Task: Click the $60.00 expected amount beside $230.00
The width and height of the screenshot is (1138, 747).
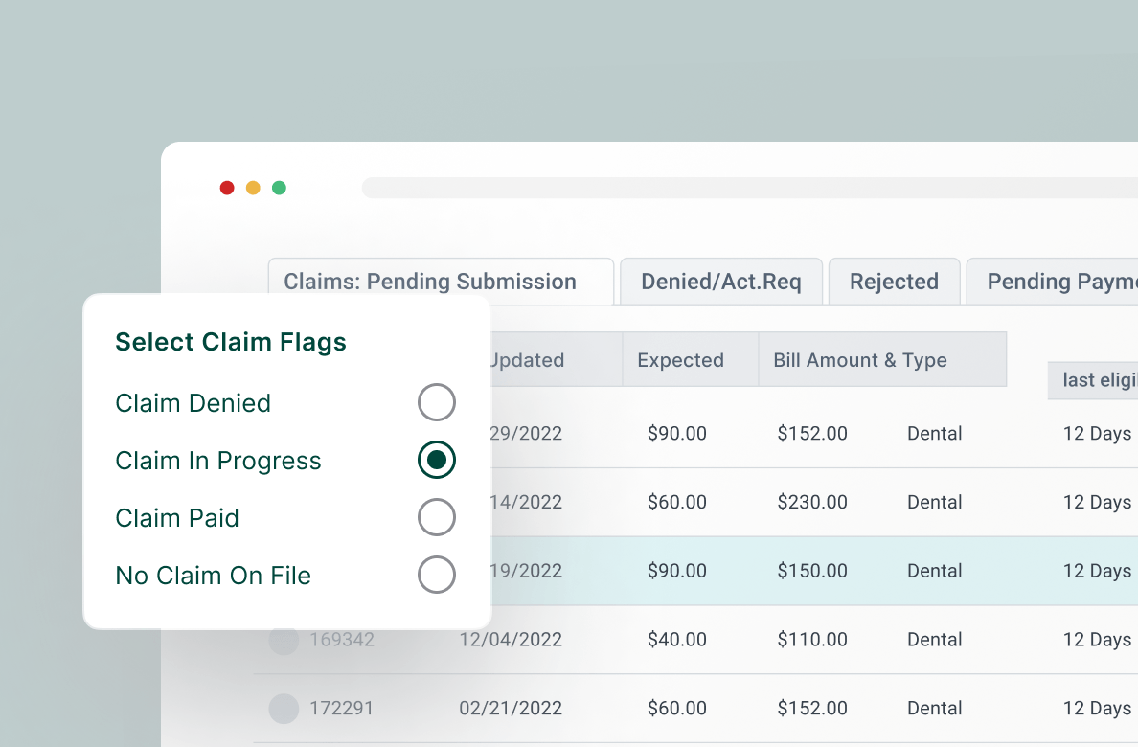Action: point(677,503)
